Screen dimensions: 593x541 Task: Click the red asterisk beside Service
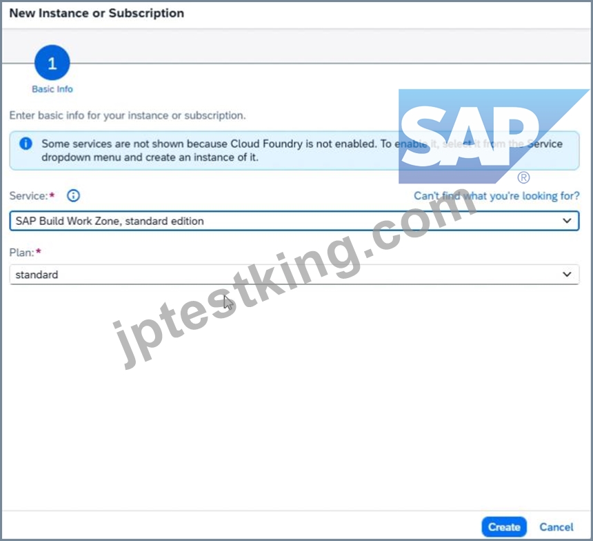point(52,195)
